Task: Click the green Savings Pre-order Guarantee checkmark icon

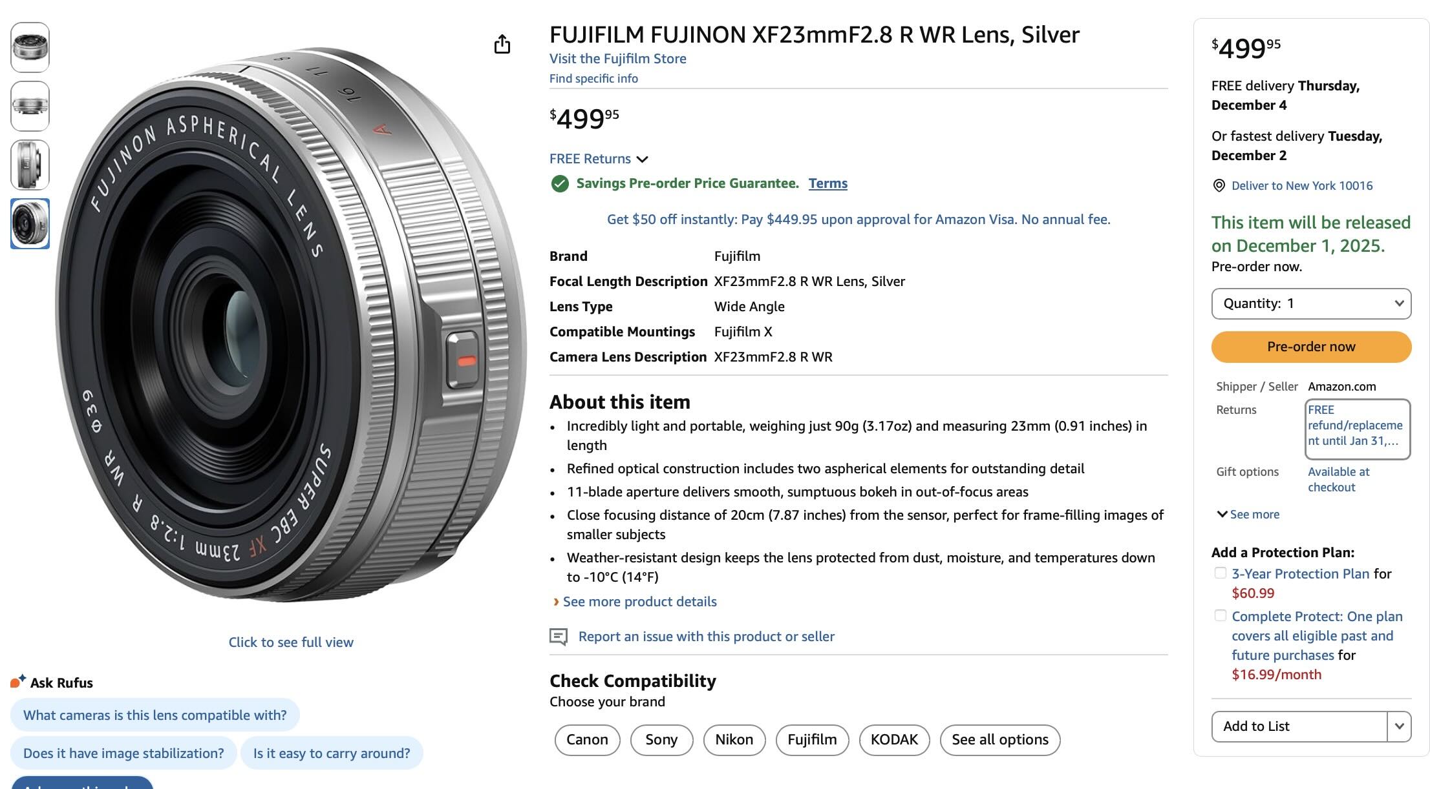Action: [x=559, y=183]
